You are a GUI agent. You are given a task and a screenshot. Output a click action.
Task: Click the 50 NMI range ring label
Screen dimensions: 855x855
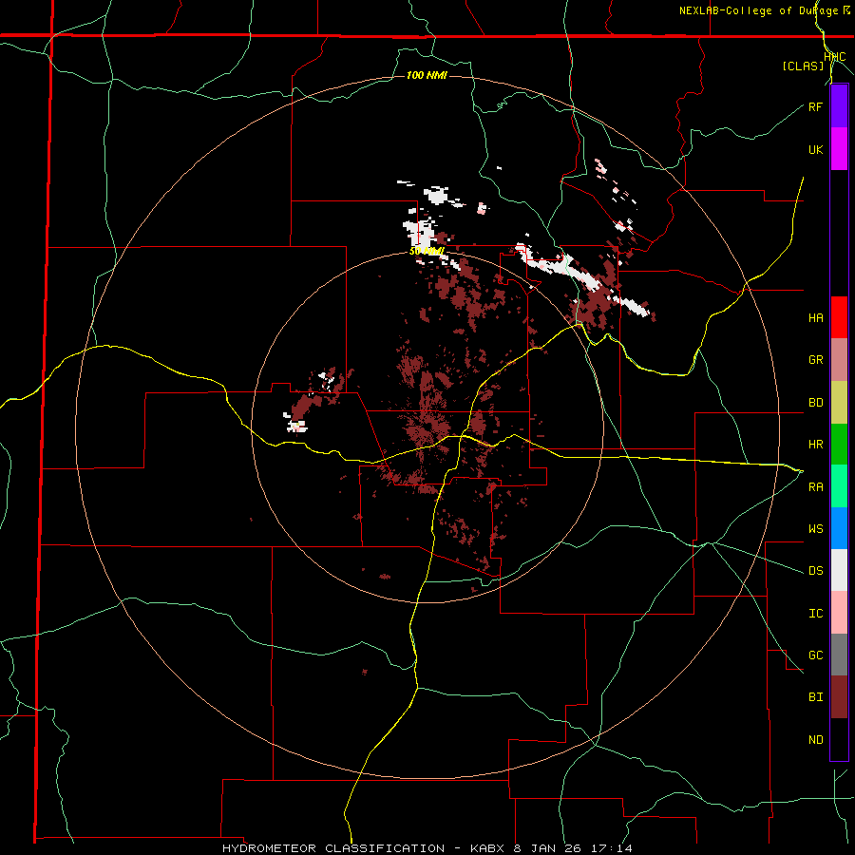click(x=427, y=252)
